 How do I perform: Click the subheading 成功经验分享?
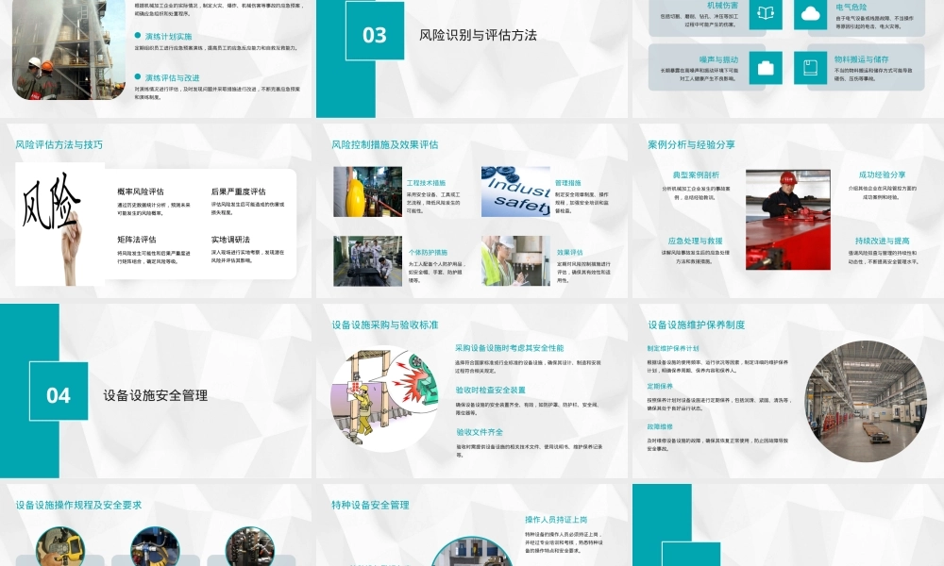[x=882, y=175]
